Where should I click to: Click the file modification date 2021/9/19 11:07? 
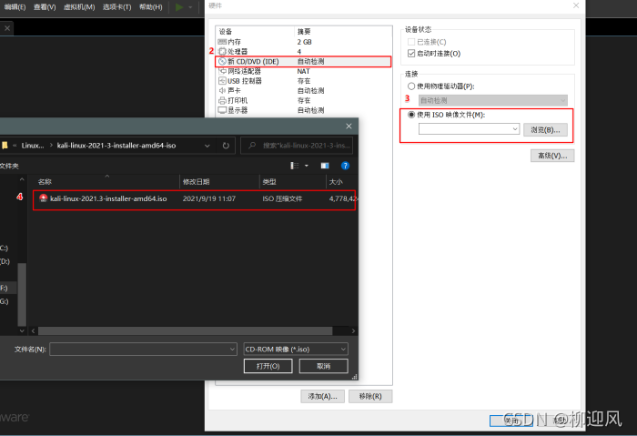click(208, 198)
